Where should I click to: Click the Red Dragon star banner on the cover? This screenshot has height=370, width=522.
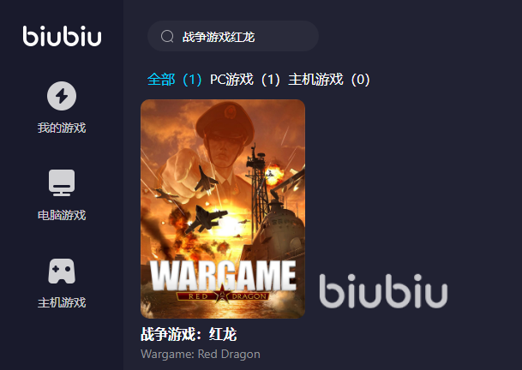pos(222,295)
